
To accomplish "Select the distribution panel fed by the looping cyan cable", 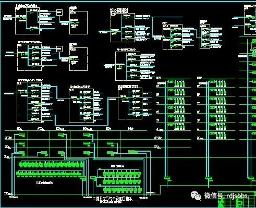I will click(130, 104).
